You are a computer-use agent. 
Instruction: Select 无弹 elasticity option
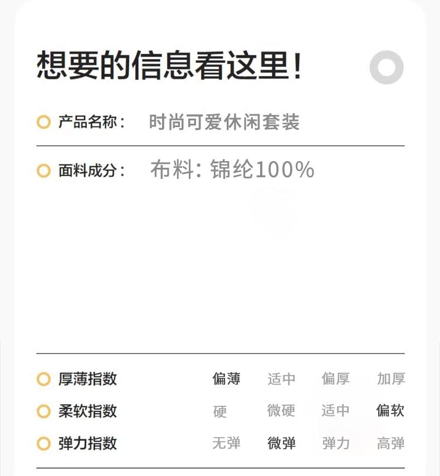click(226, 443)
